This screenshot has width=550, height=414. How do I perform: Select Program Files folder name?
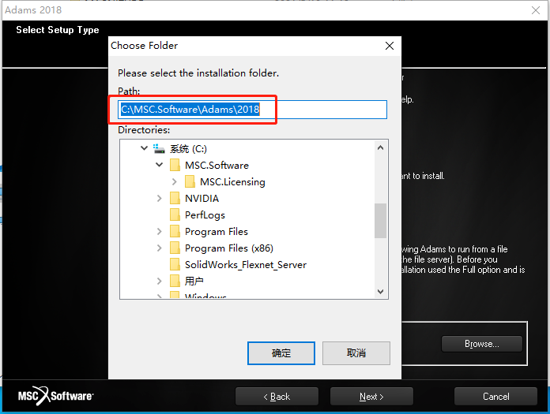tap(217, 232)
